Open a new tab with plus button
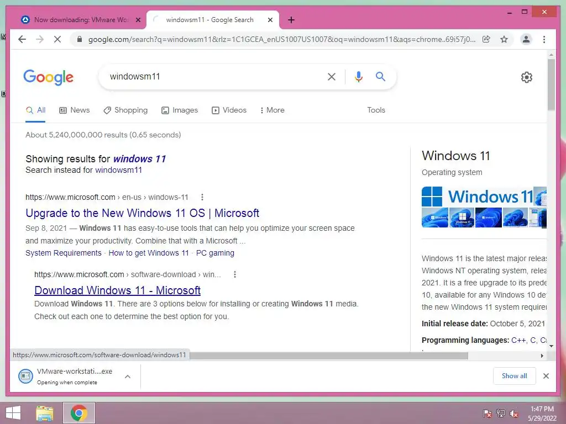Image resolution: width=566 pixels, height=424 pixels. pos(291,20)
